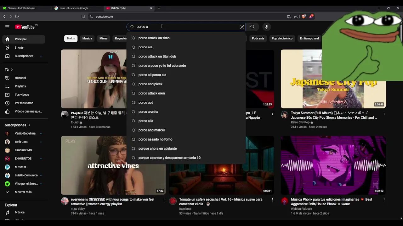403x226 pixels.
Task: Open elrubiusOMG channel
Action: pyautogui.click(x=24, y=150)
